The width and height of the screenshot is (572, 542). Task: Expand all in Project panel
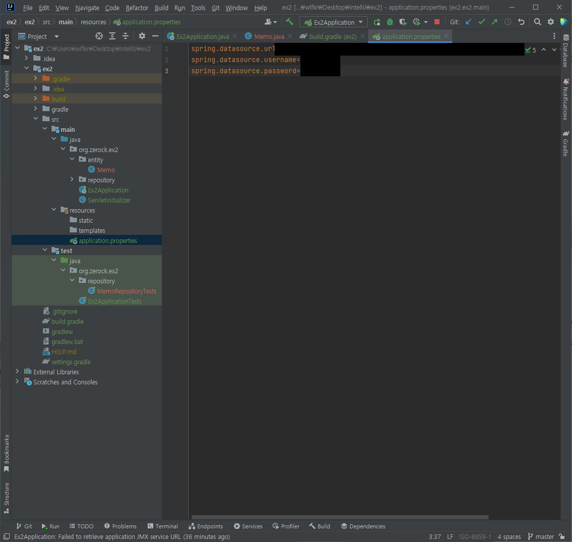(112, 36)
